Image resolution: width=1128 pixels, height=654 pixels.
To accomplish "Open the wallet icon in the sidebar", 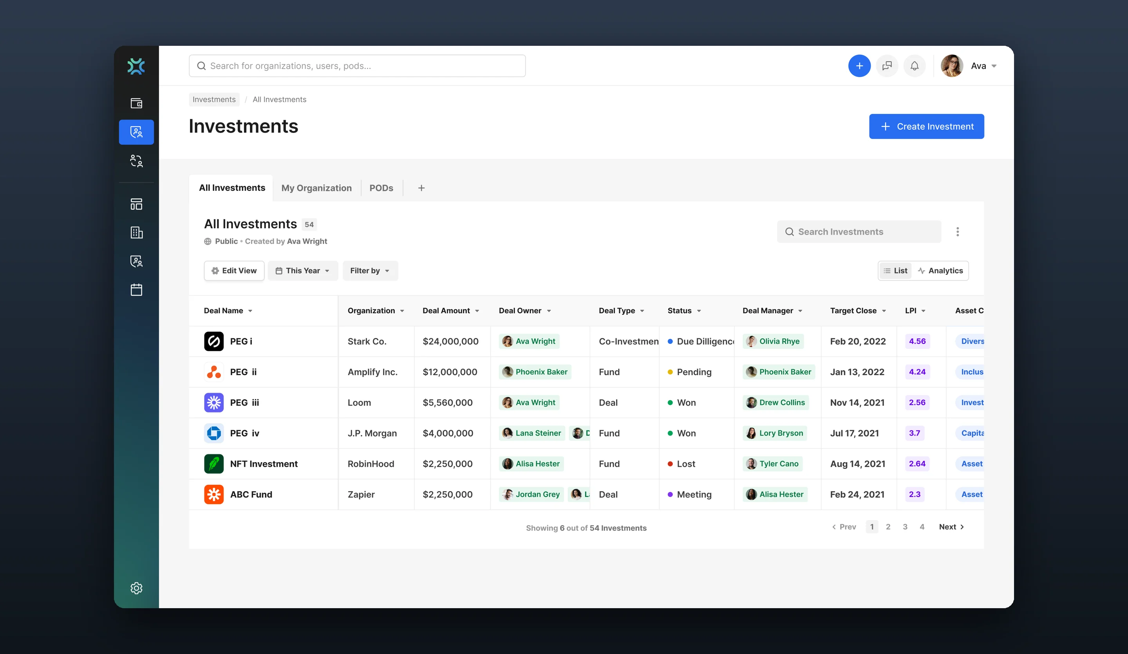I will 136,103.
